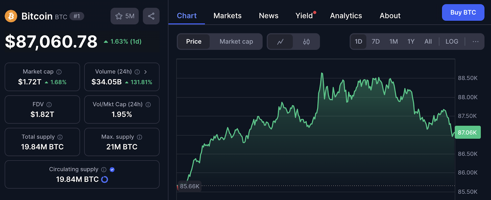Click the share icon button
The height and width of the screenshot is (200, 491).
coord(151,16)
